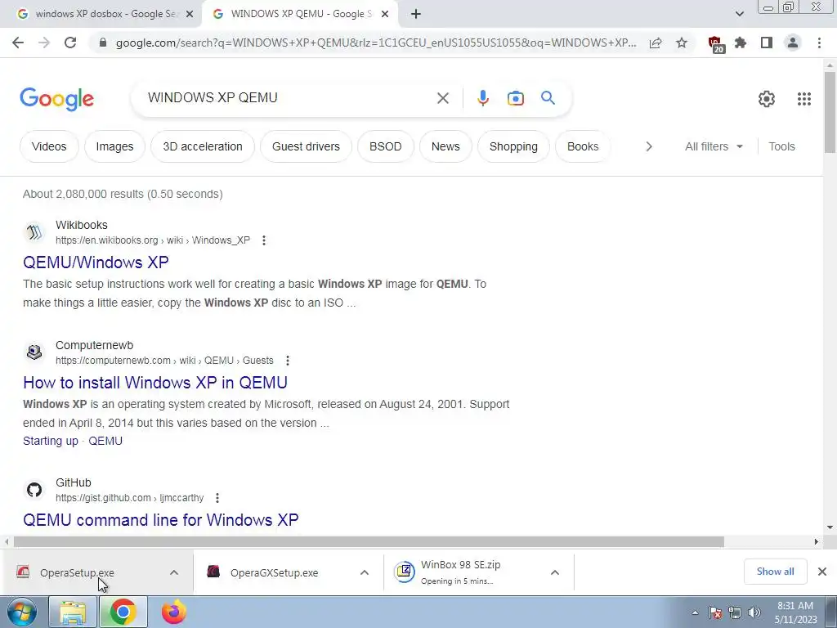Viewport: 837px width, 628px height.
Task: Expand OperaGXSetup.exe download options
Action: (x=365, y=572)
